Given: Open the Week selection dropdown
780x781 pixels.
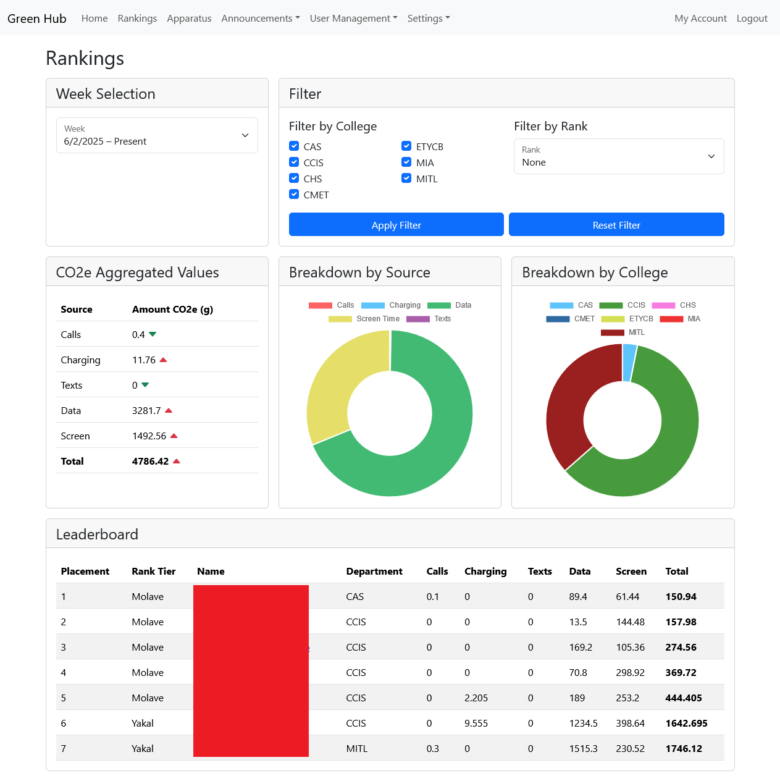Looking at the screenshot, I should click(x=157, y=135).
